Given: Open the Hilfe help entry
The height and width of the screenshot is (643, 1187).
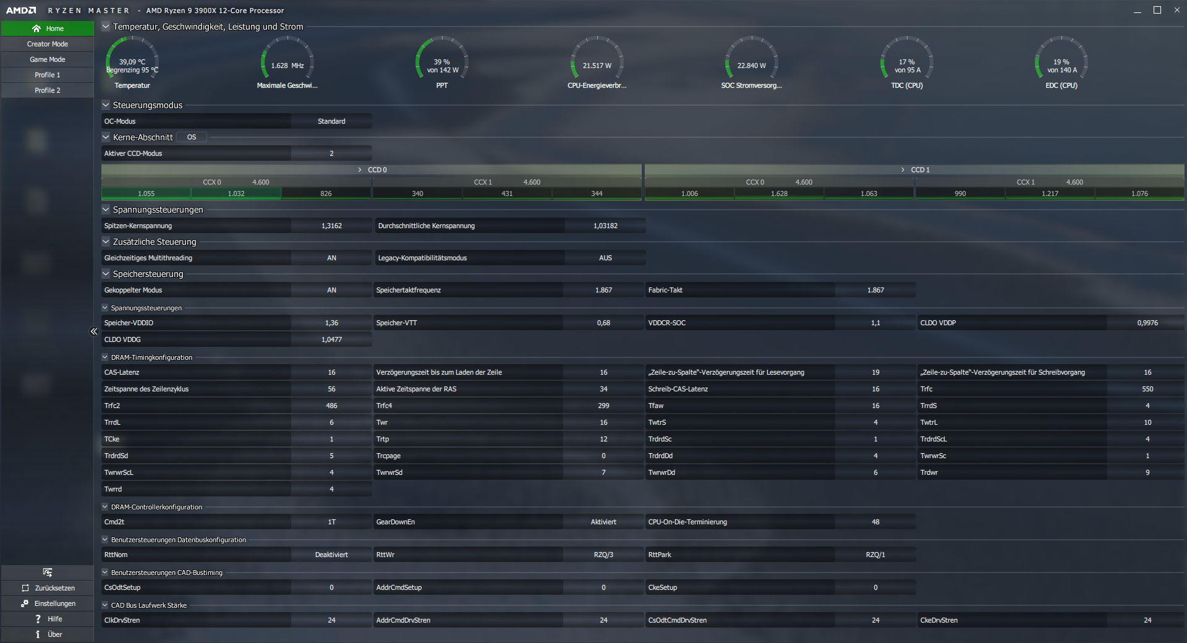Looking at the screenshot, I should (x=48, y=619).
